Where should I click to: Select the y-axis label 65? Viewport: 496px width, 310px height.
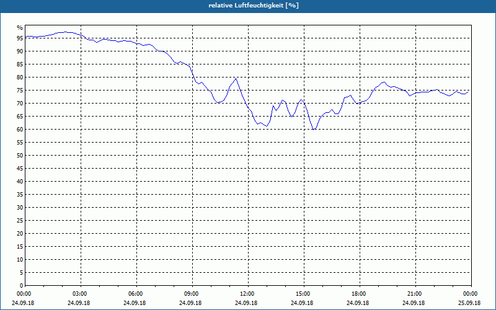tap(20, 117)
